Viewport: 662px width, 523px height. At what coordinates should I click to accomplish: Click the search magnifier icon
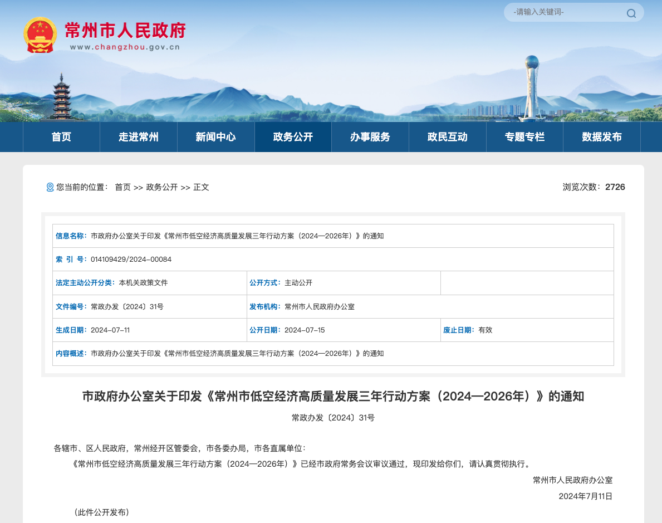coord(631,13)
